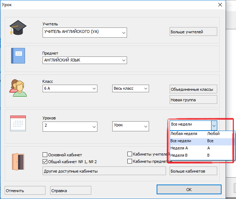Toggle the Кабинеты предметов checkbox
Screen dimensions: 236x199
(x=130, y=161)
